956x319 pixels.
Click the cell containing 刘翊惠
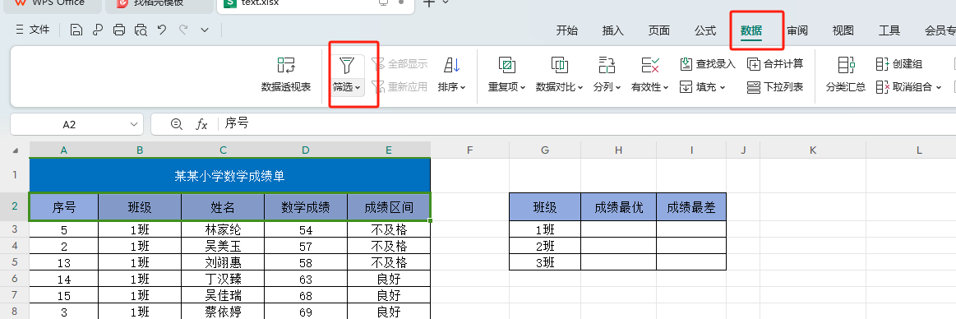[223, 263]
